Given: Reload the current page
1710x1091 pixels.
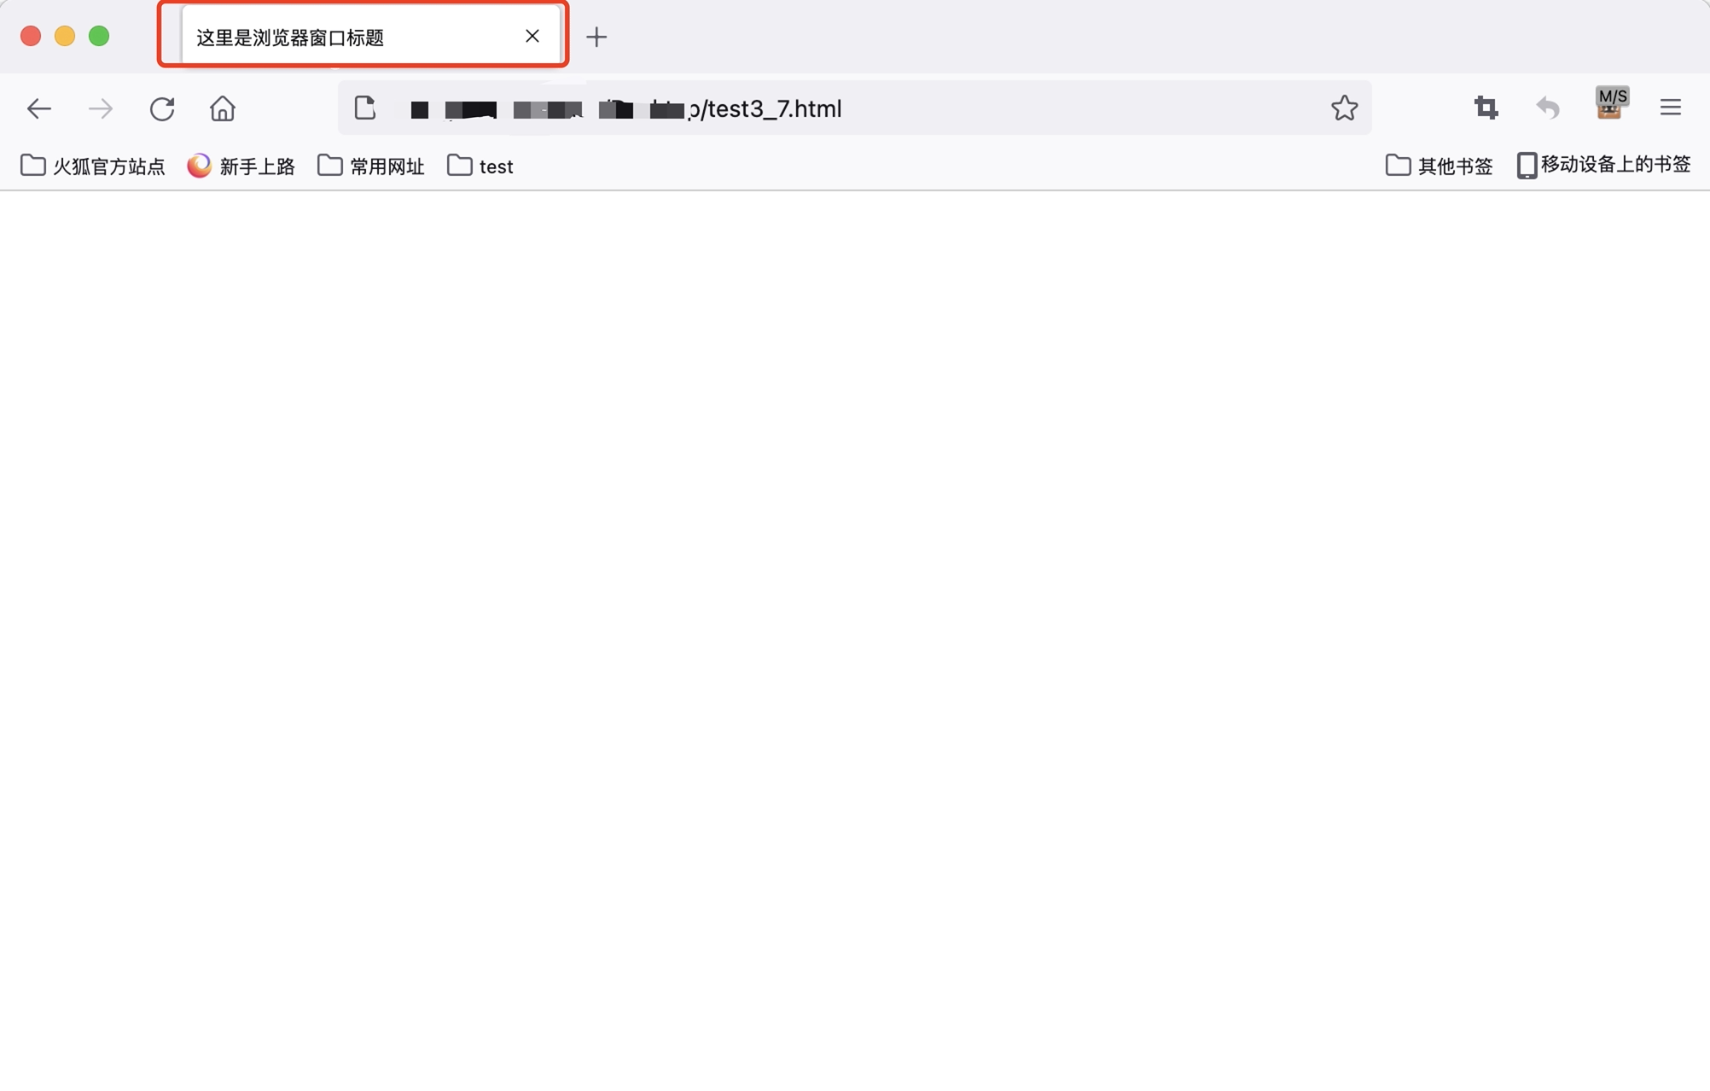Looking at the screenshot, I should coord(161,108).
